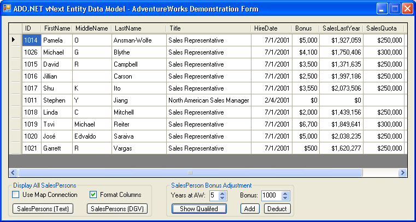The height and width of the screenshot is (222, 416).
Task: Select the row header for Michael Blythe
Action: pos(16,52)
